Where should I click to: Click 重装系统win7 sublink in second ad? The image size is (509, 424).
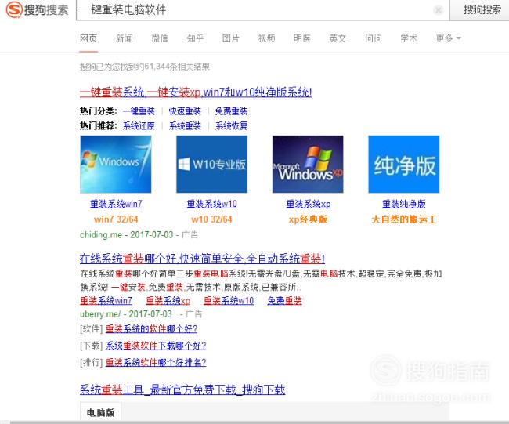[106, 301]
